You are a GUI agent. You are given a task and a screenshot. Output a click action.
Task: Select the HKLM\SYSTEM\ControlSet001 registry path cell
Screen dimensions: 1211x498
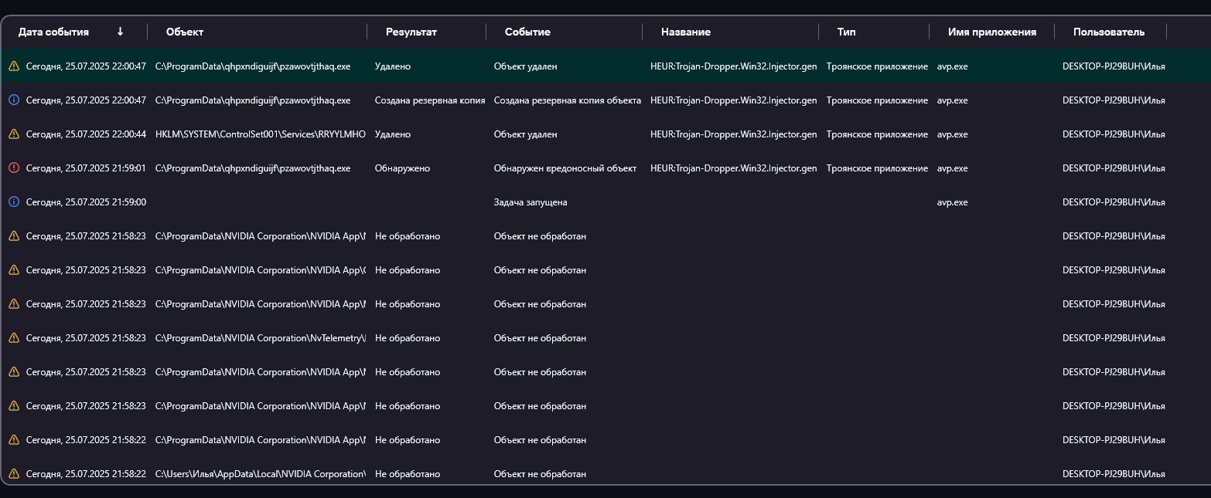click(x=260, y=134)
